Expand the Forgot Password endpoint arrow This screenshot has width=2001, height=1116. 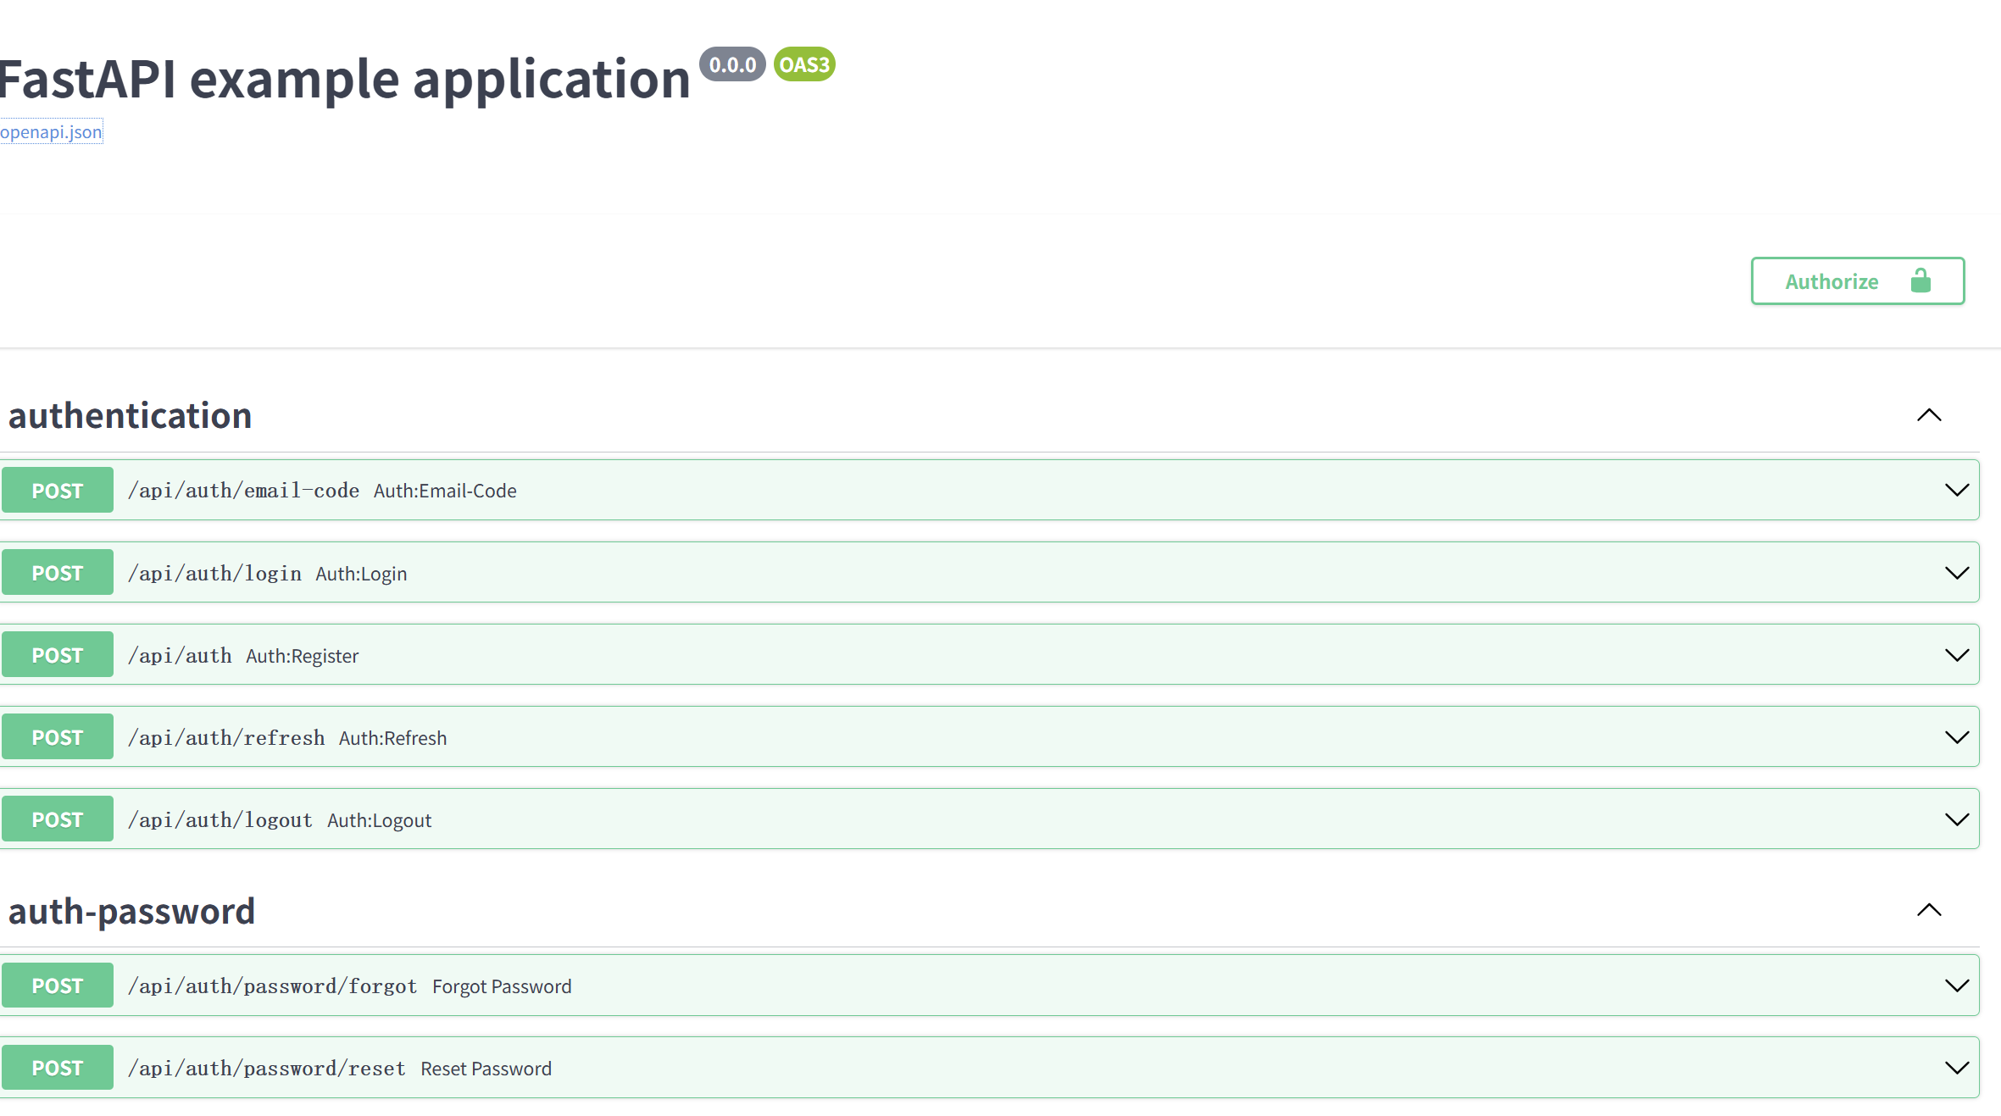[1956, 986]
